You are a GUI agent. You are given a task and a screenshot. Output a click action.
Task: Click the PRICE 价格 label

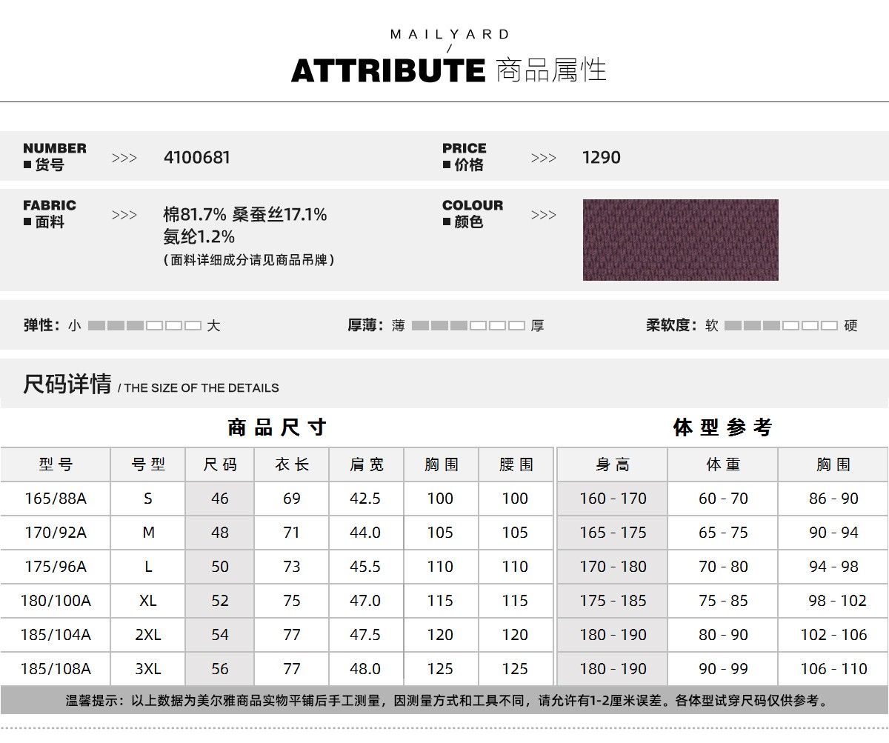point(465,156)
